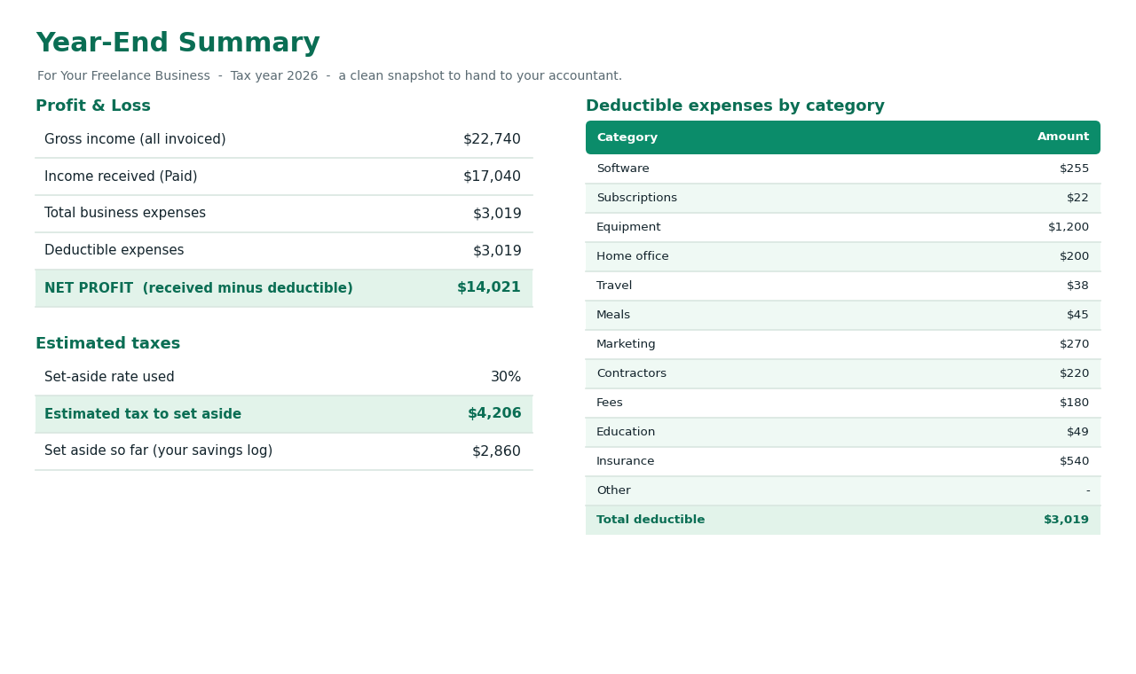Select the Total deductible amount $3,019
The image size is (1136, 674).
(1066, 520)
